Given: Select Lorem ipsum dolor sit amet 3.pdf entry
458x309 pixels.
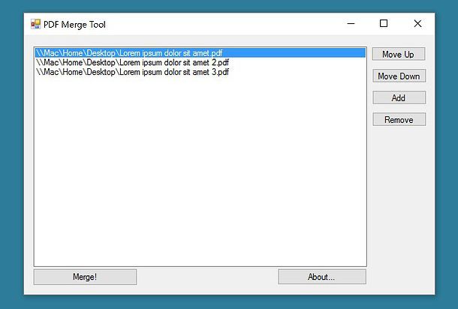Looking at the screenshot, I should 200,72.
